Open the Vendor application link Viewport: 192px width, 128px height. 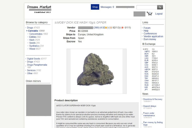click(x=153, y=36)
